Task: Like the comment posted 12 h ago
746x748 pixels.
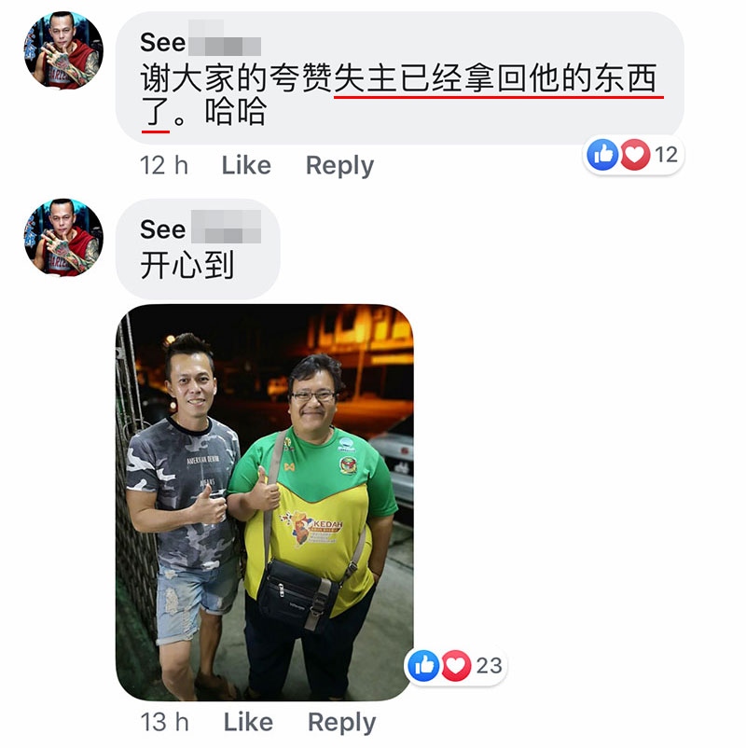Action: pos(246,165)
